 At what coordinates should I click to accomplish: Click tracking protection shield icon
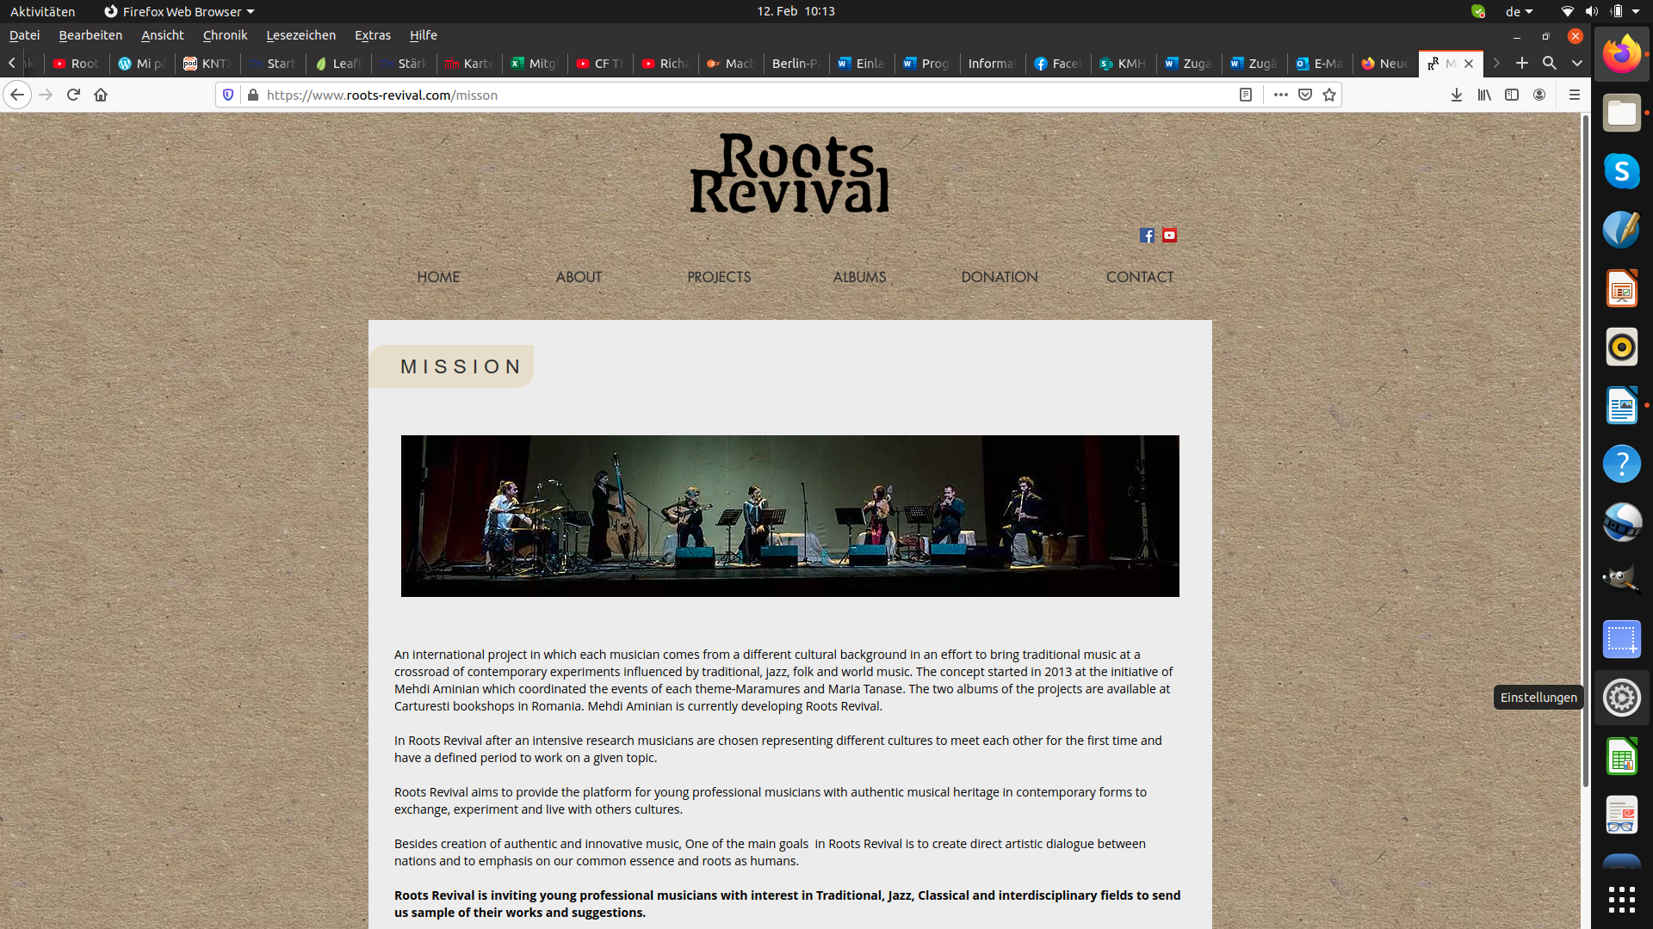[228, 95]
